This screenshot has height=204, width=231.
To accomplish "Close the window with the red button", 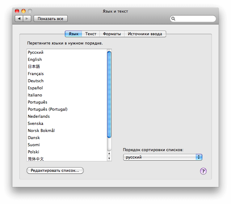I will pyautogui.click(x=17, y=11).
